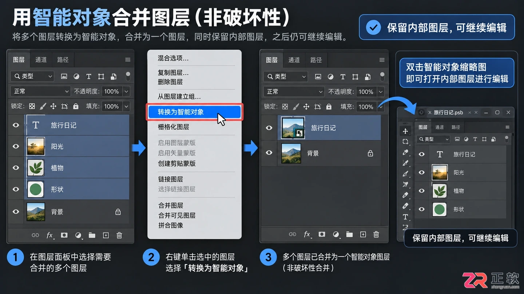Viewport: 524px width, 294px height.
Task: Toggle 背景 layer visibility in step 3 panel
Action: [x=269, y=153]
